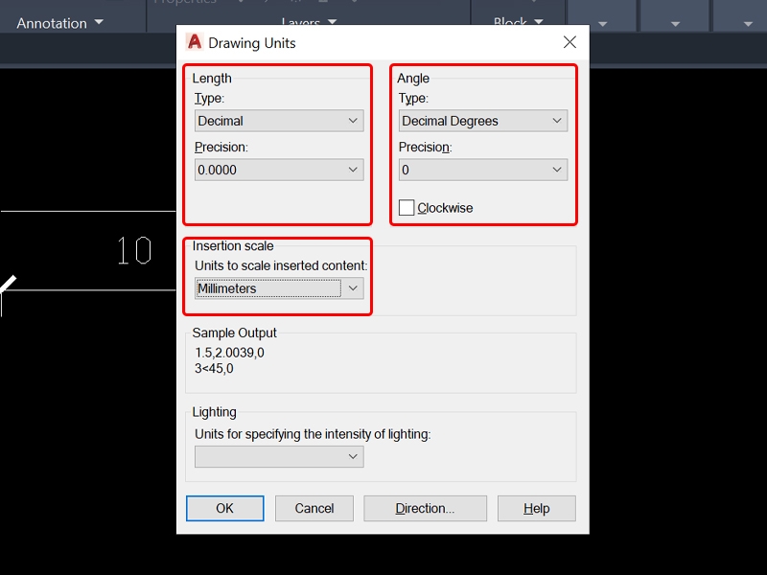Screen dimensions: 767x575
Task: Expand the rightmost ribbon panel chevron
Action: pos(748,23)
